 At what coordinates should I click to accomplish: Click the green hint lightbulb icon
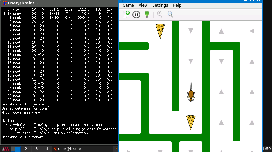click(x=147, y=14)
